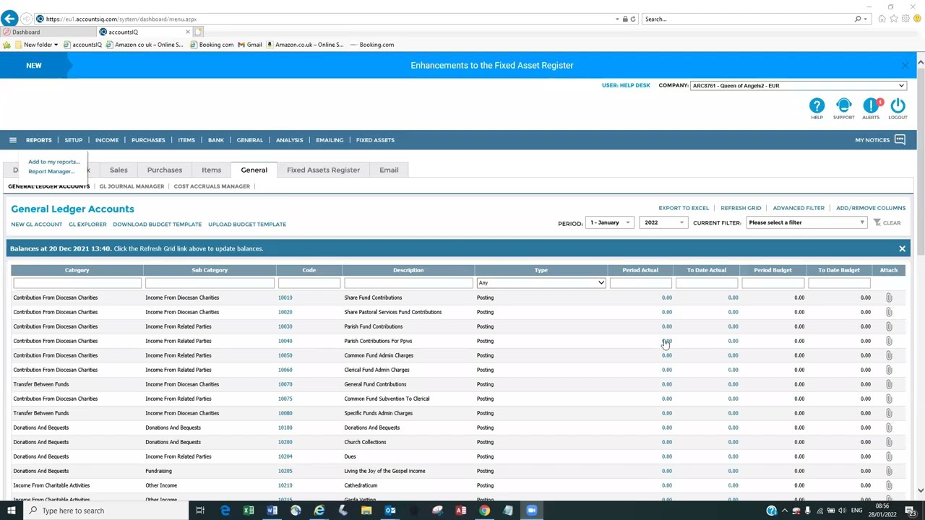Open the Help icon
Screen dimensions: 925x520
(817, 106)
